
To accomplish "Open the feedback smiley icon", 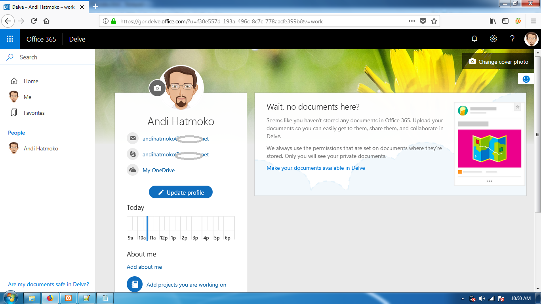I will [526, 78].
